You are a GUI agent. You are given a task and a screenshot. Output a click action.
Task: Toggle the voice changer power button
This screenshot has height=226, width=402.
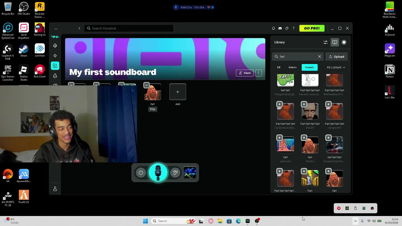[141, 173]
